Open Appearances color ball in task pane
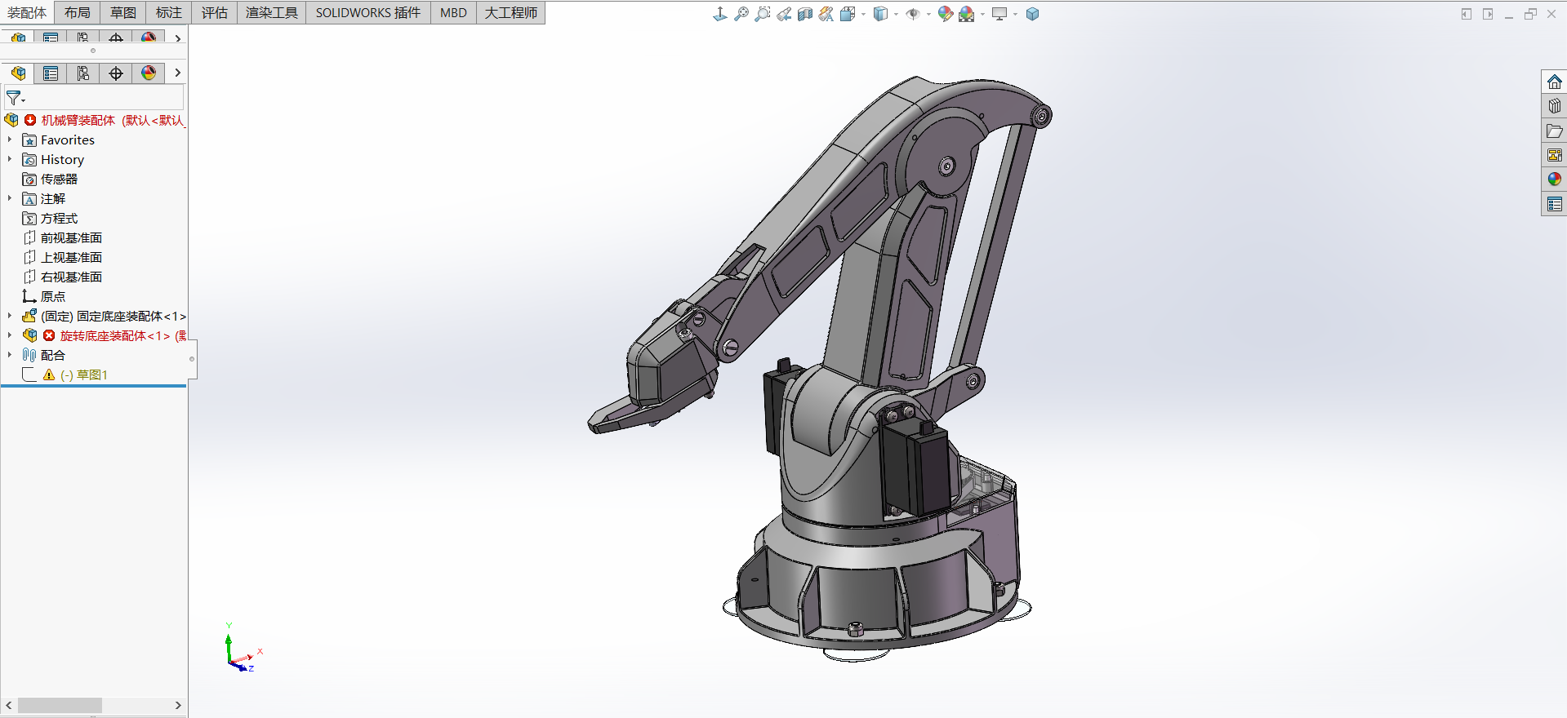 coord(1555,179)
